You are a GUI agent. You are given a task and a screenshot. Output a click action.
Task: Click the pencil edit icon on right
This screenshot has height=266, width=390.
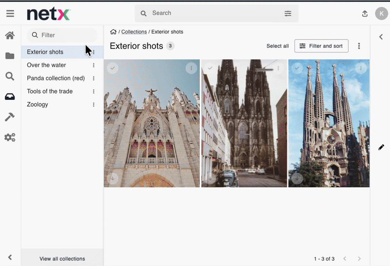(x=381, y=147)
